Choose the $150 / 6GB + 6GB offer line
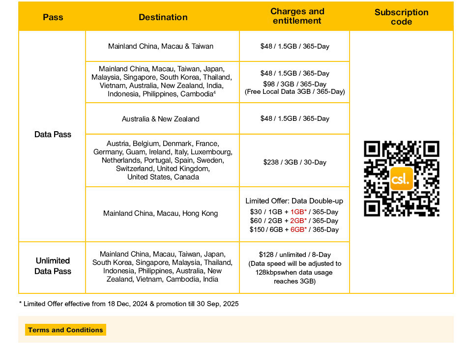472x343 pixels. [x=294, y=229]
